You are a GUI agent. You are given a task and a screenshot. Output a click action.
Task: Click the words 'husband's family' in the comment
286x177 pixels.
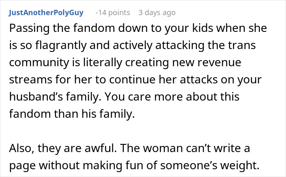coord(54,96)
